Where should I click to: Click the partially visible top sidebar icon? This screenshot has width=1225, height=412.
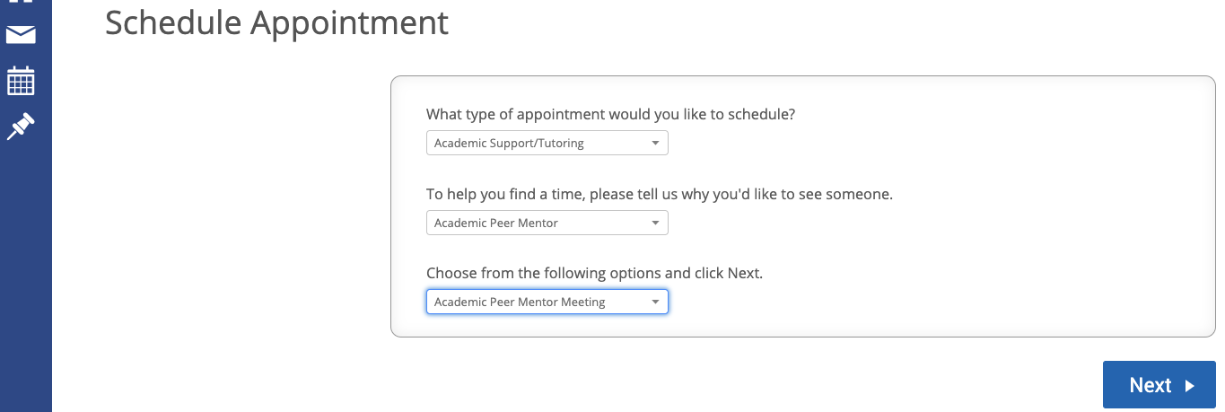(21, 3)
